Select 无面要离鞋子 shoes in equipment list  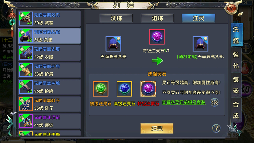pyautogui.click(x=49, y=104)
